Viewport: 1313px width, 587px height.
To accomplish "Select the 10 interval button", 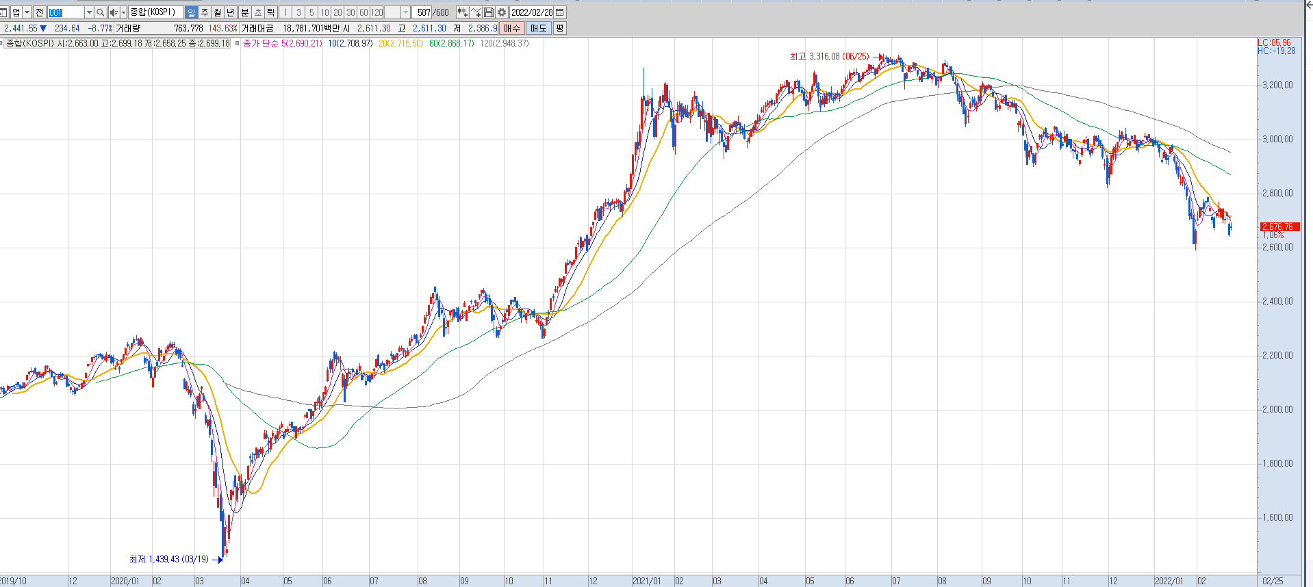I will (x=324, y=12).
